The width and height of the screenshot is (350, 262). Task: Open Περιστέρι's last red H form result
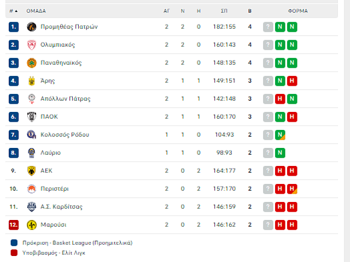point(292,189)
